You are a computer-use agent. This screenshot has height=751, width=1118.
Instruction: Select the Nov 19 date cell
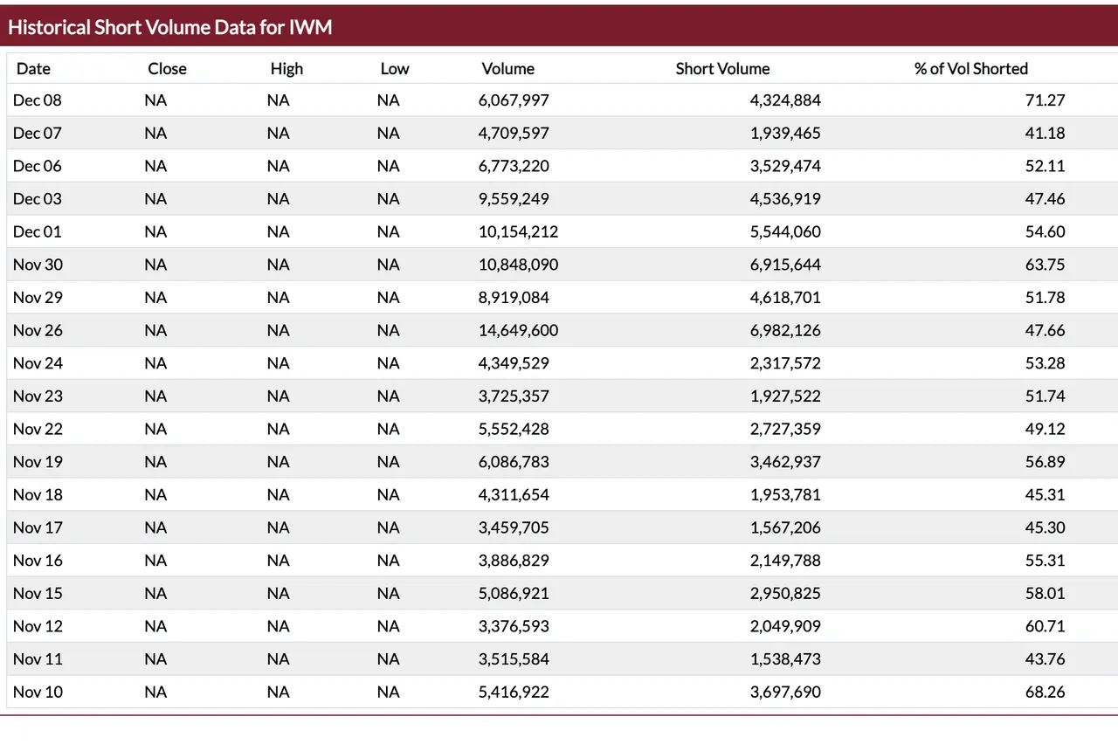click(38, 462)
